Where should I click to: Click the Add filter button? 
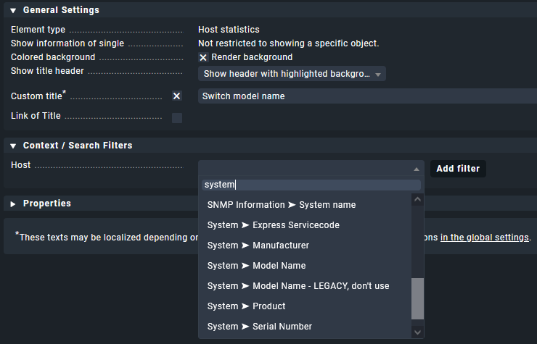click(458, 169)
